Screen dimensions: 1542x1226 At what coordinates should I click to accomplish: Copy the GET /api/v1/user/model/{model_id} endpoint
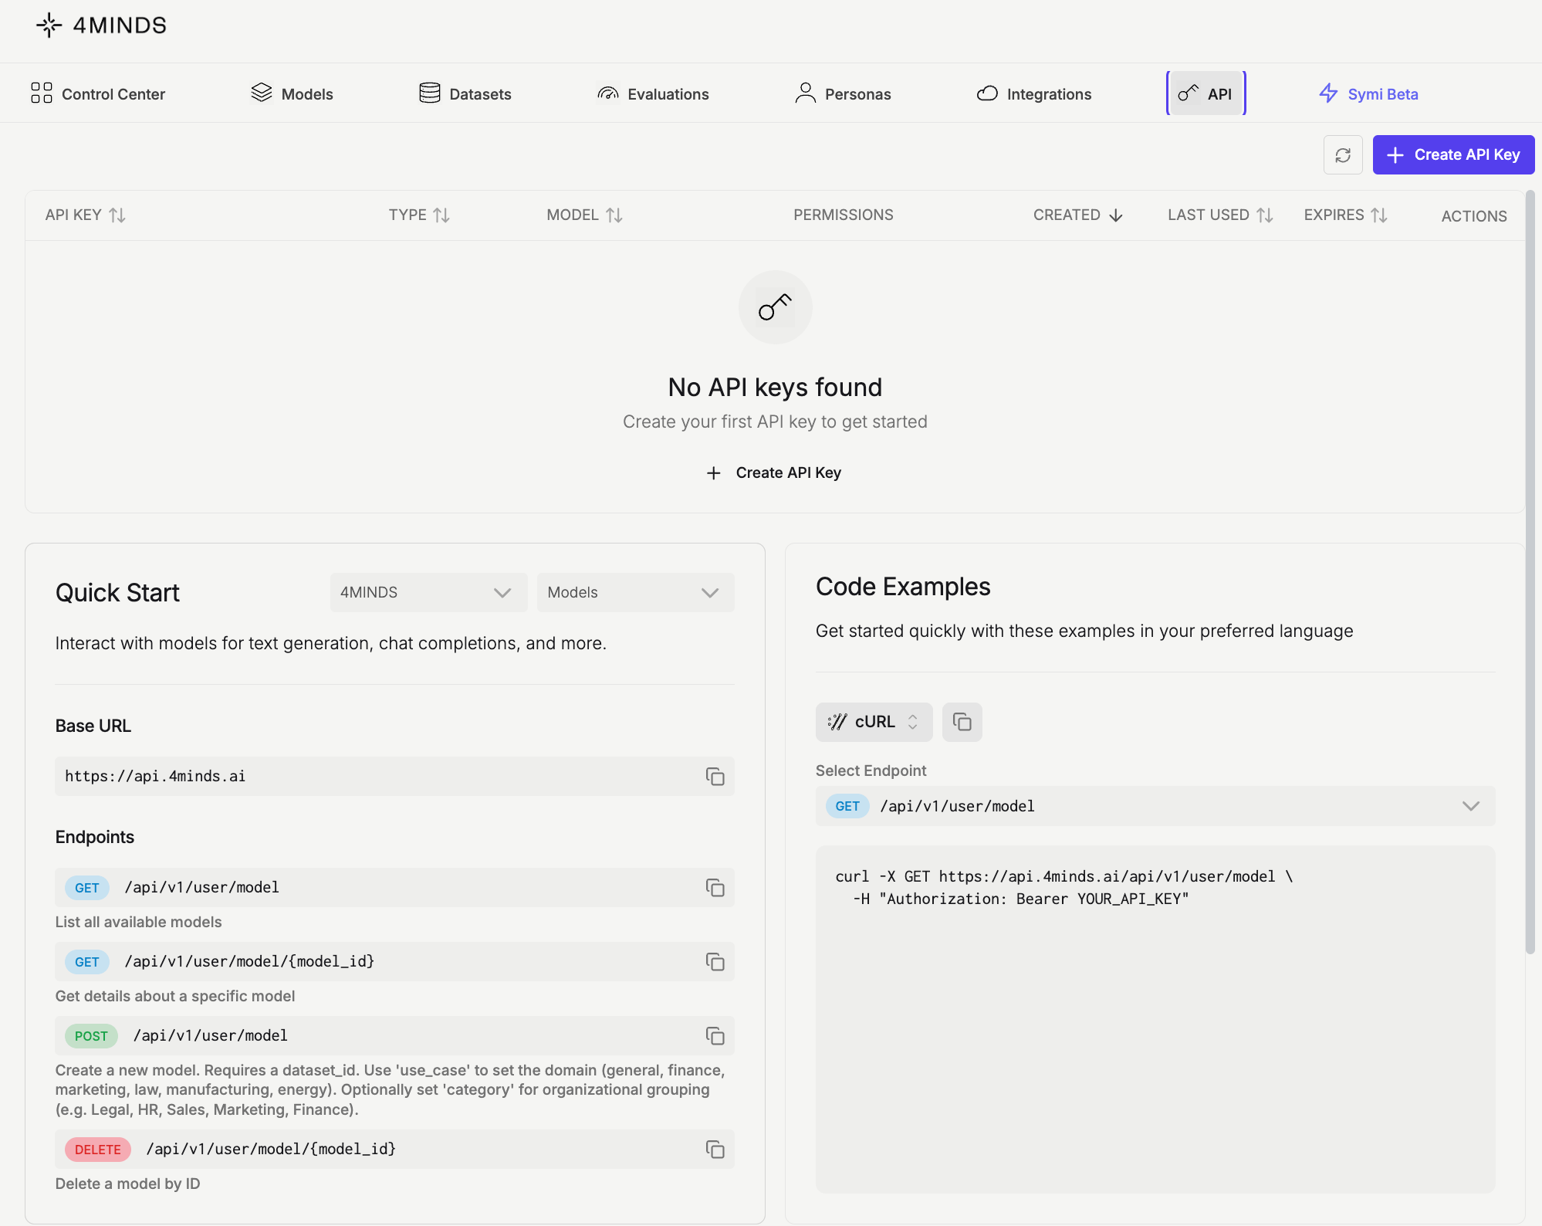point(715,962)
